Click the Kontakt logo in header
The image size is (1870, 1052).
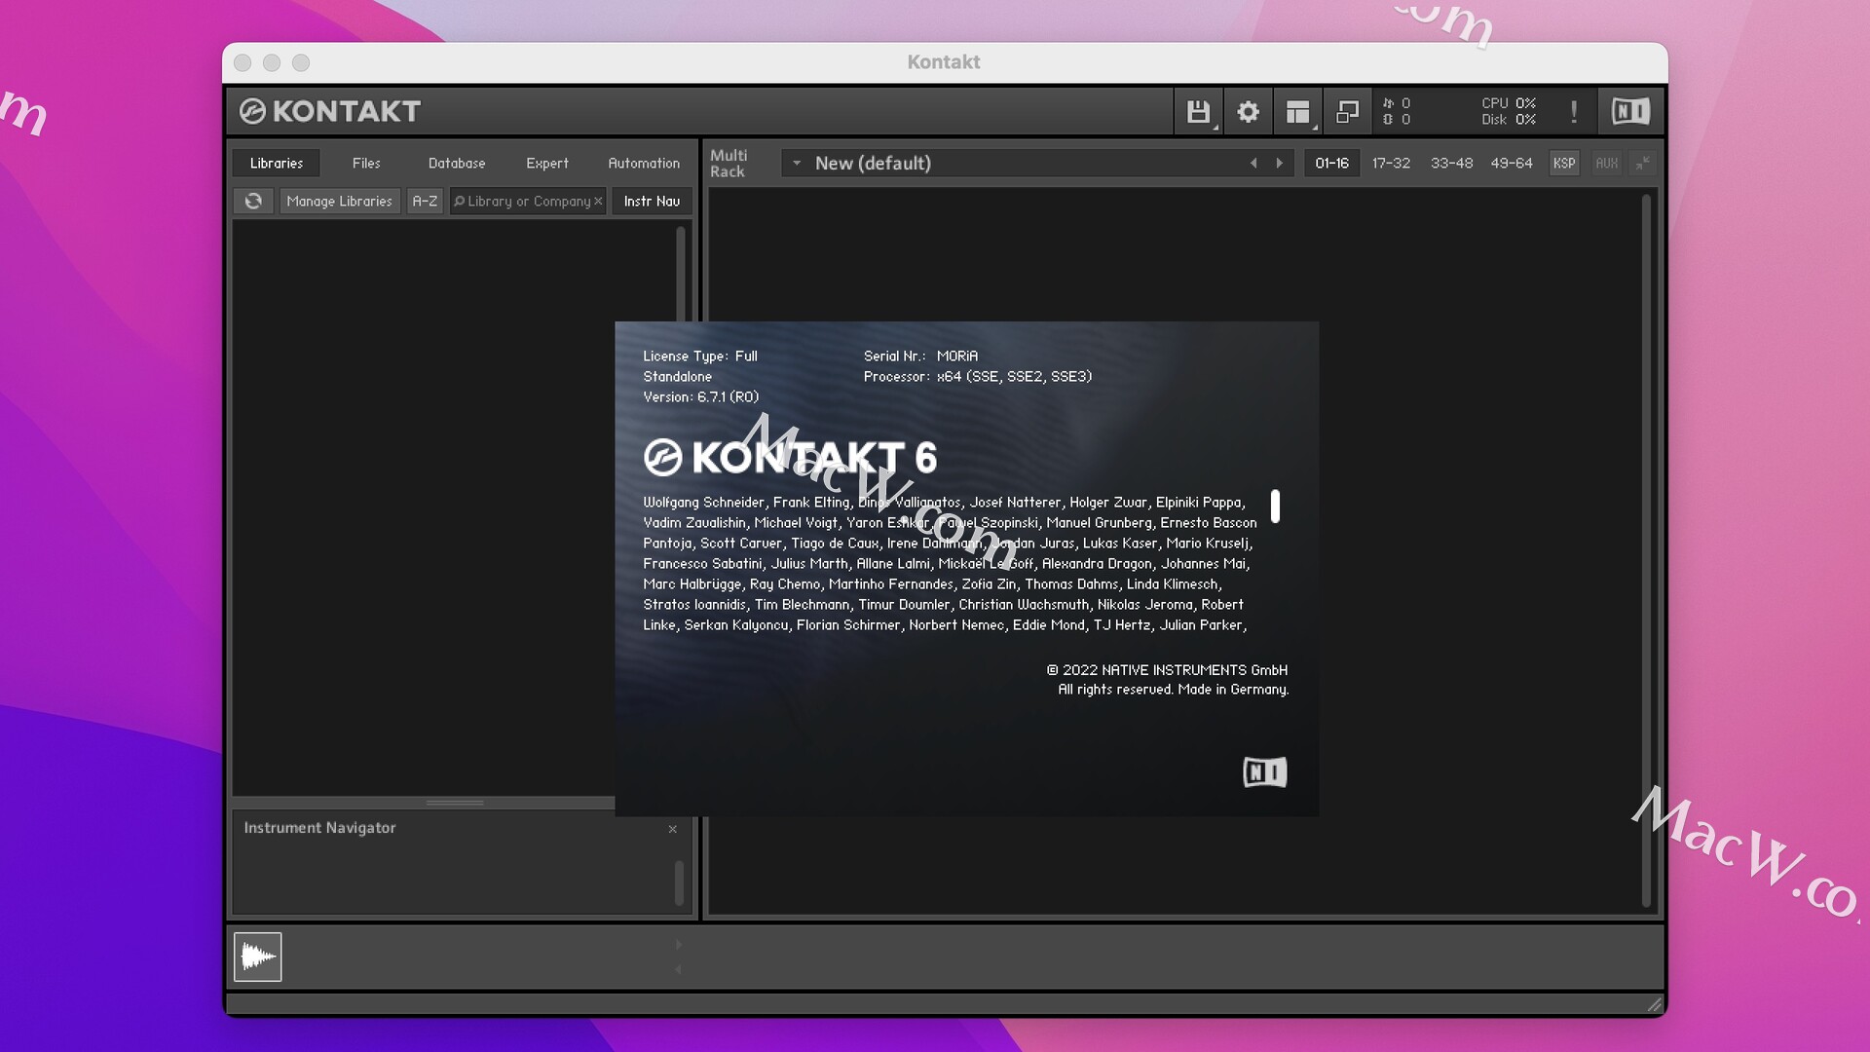tap(330, 111)
